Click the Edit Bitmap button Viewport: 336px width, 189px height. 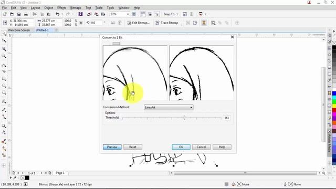pos(138,23)
